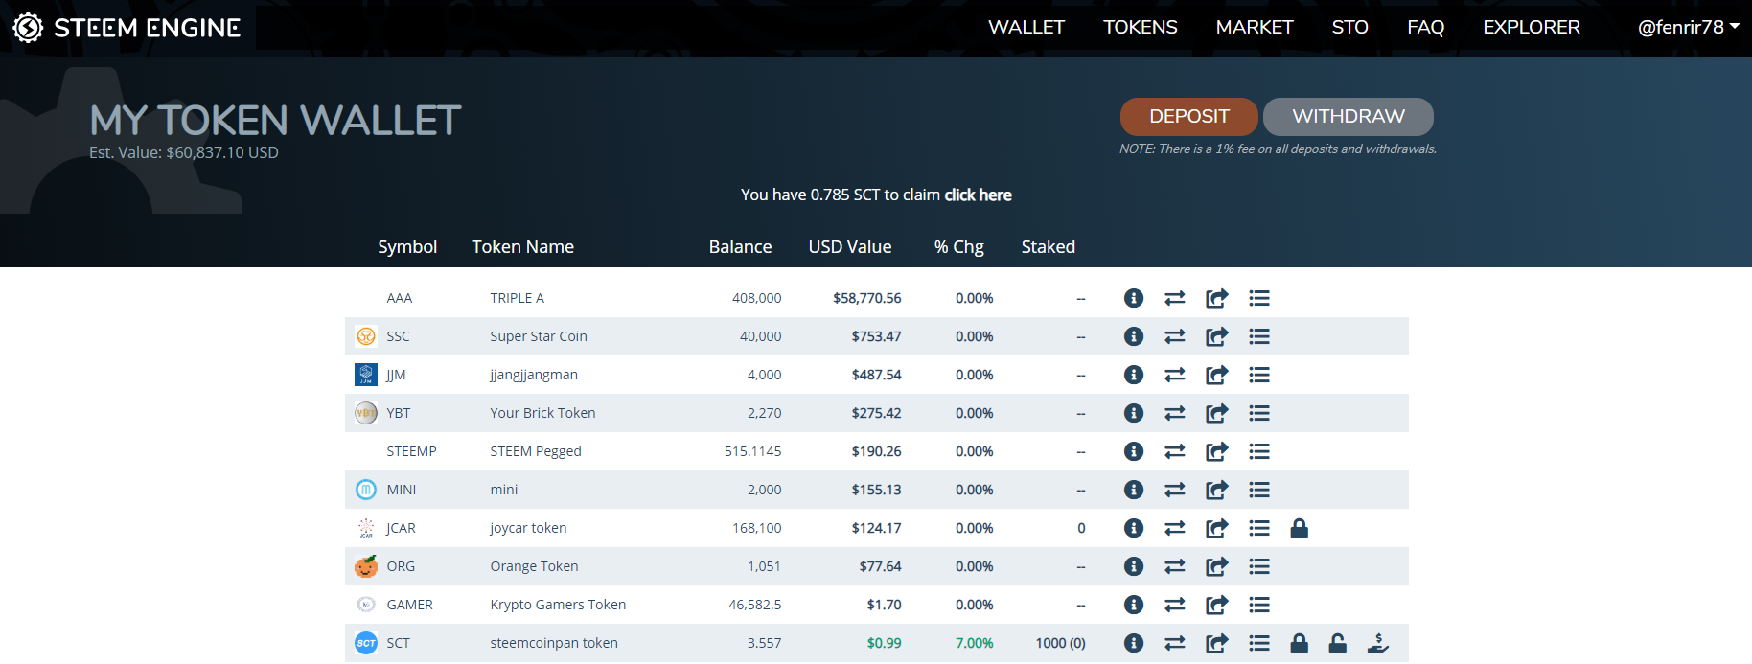The image size is (1752, 664).
Task: Select the JJM token logo
Action: point(366,375)
